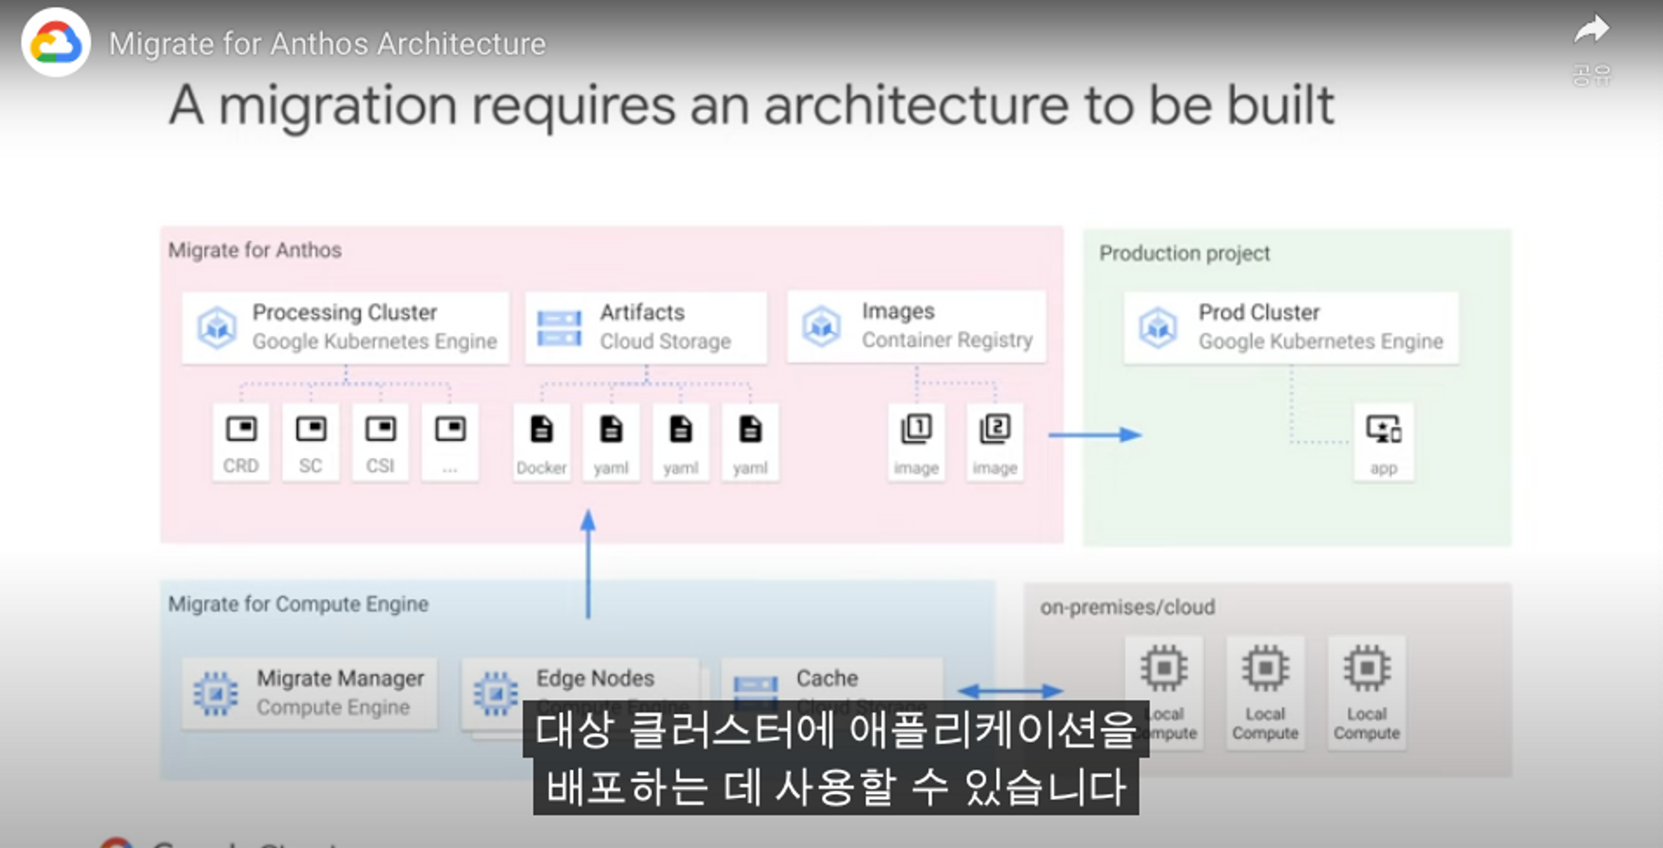Screen dimensions: 1663x848
Task: Click the 'Cache' label
Action: (827, 678)
